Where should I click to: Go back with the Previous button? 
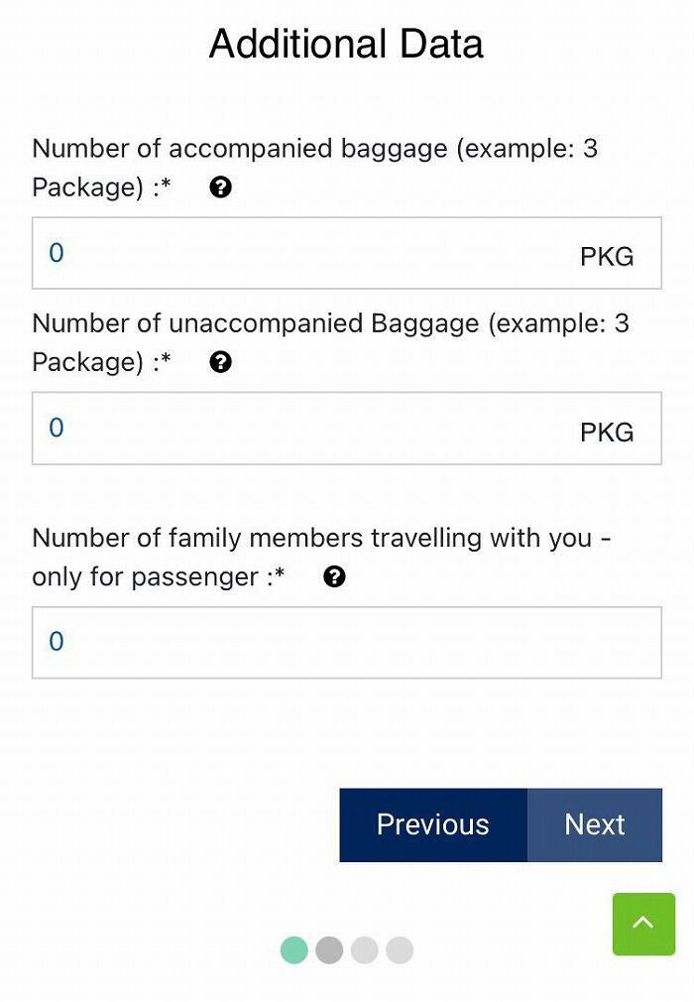(x=433, y=825)
